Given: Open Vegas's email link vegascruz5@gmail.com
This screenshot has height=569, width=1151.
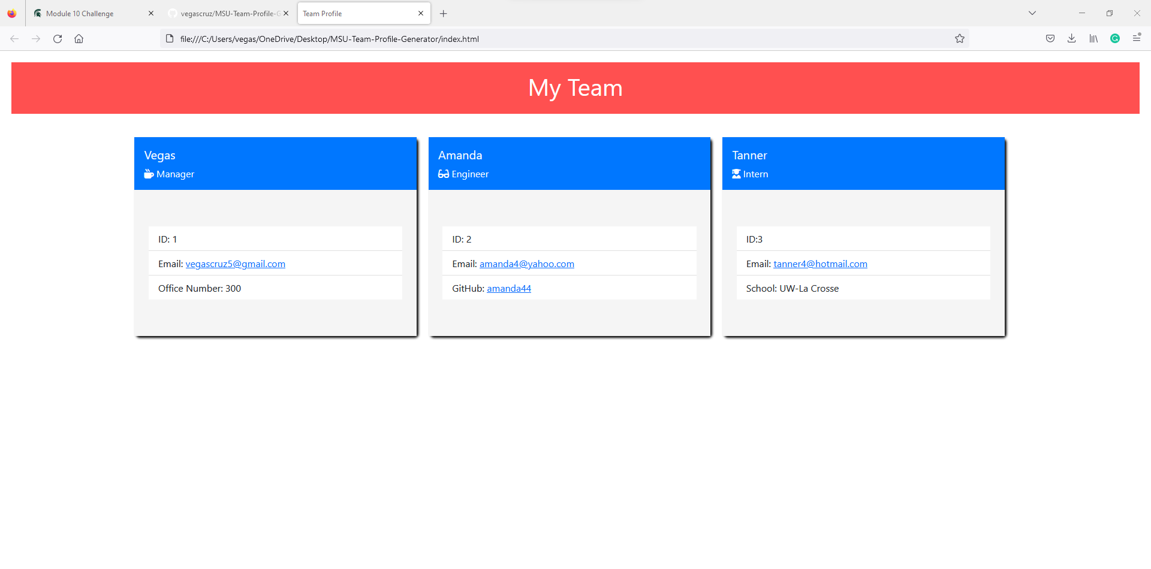Looking at the screenshot, I should [x=235, y=264].
